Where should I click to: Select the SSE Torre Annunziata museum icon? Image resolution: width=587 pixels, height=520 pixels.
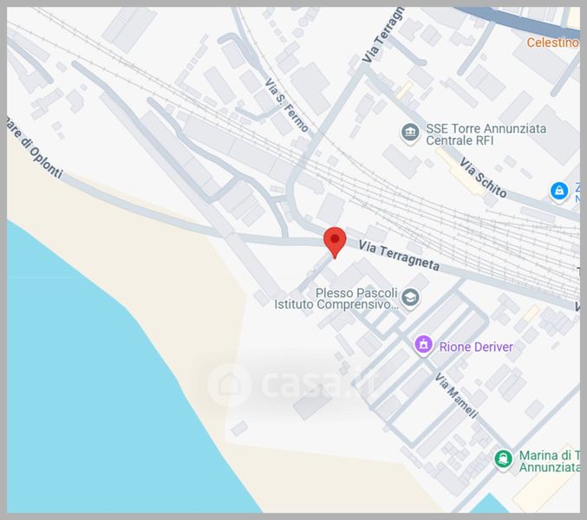410,133
